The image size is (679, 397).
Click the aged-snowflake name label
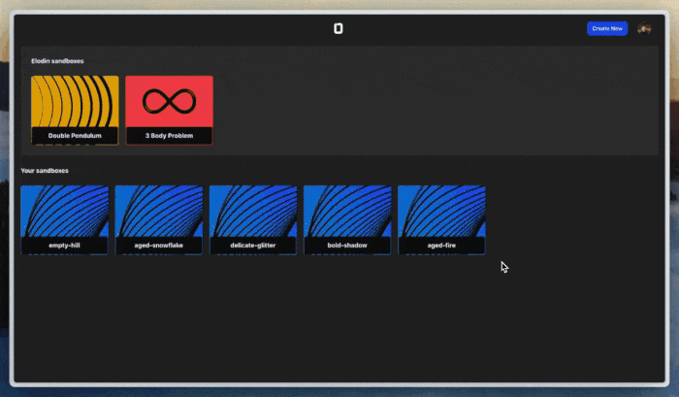click(x=158, y=246)
